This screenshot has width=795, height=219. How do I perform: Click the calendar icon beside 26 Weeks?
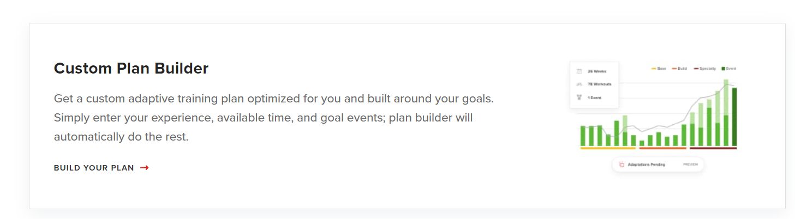579,71
